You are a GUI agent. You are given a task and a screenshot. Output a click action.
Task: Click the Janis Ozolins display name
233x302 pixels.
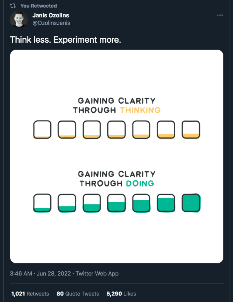pos(51,15)
